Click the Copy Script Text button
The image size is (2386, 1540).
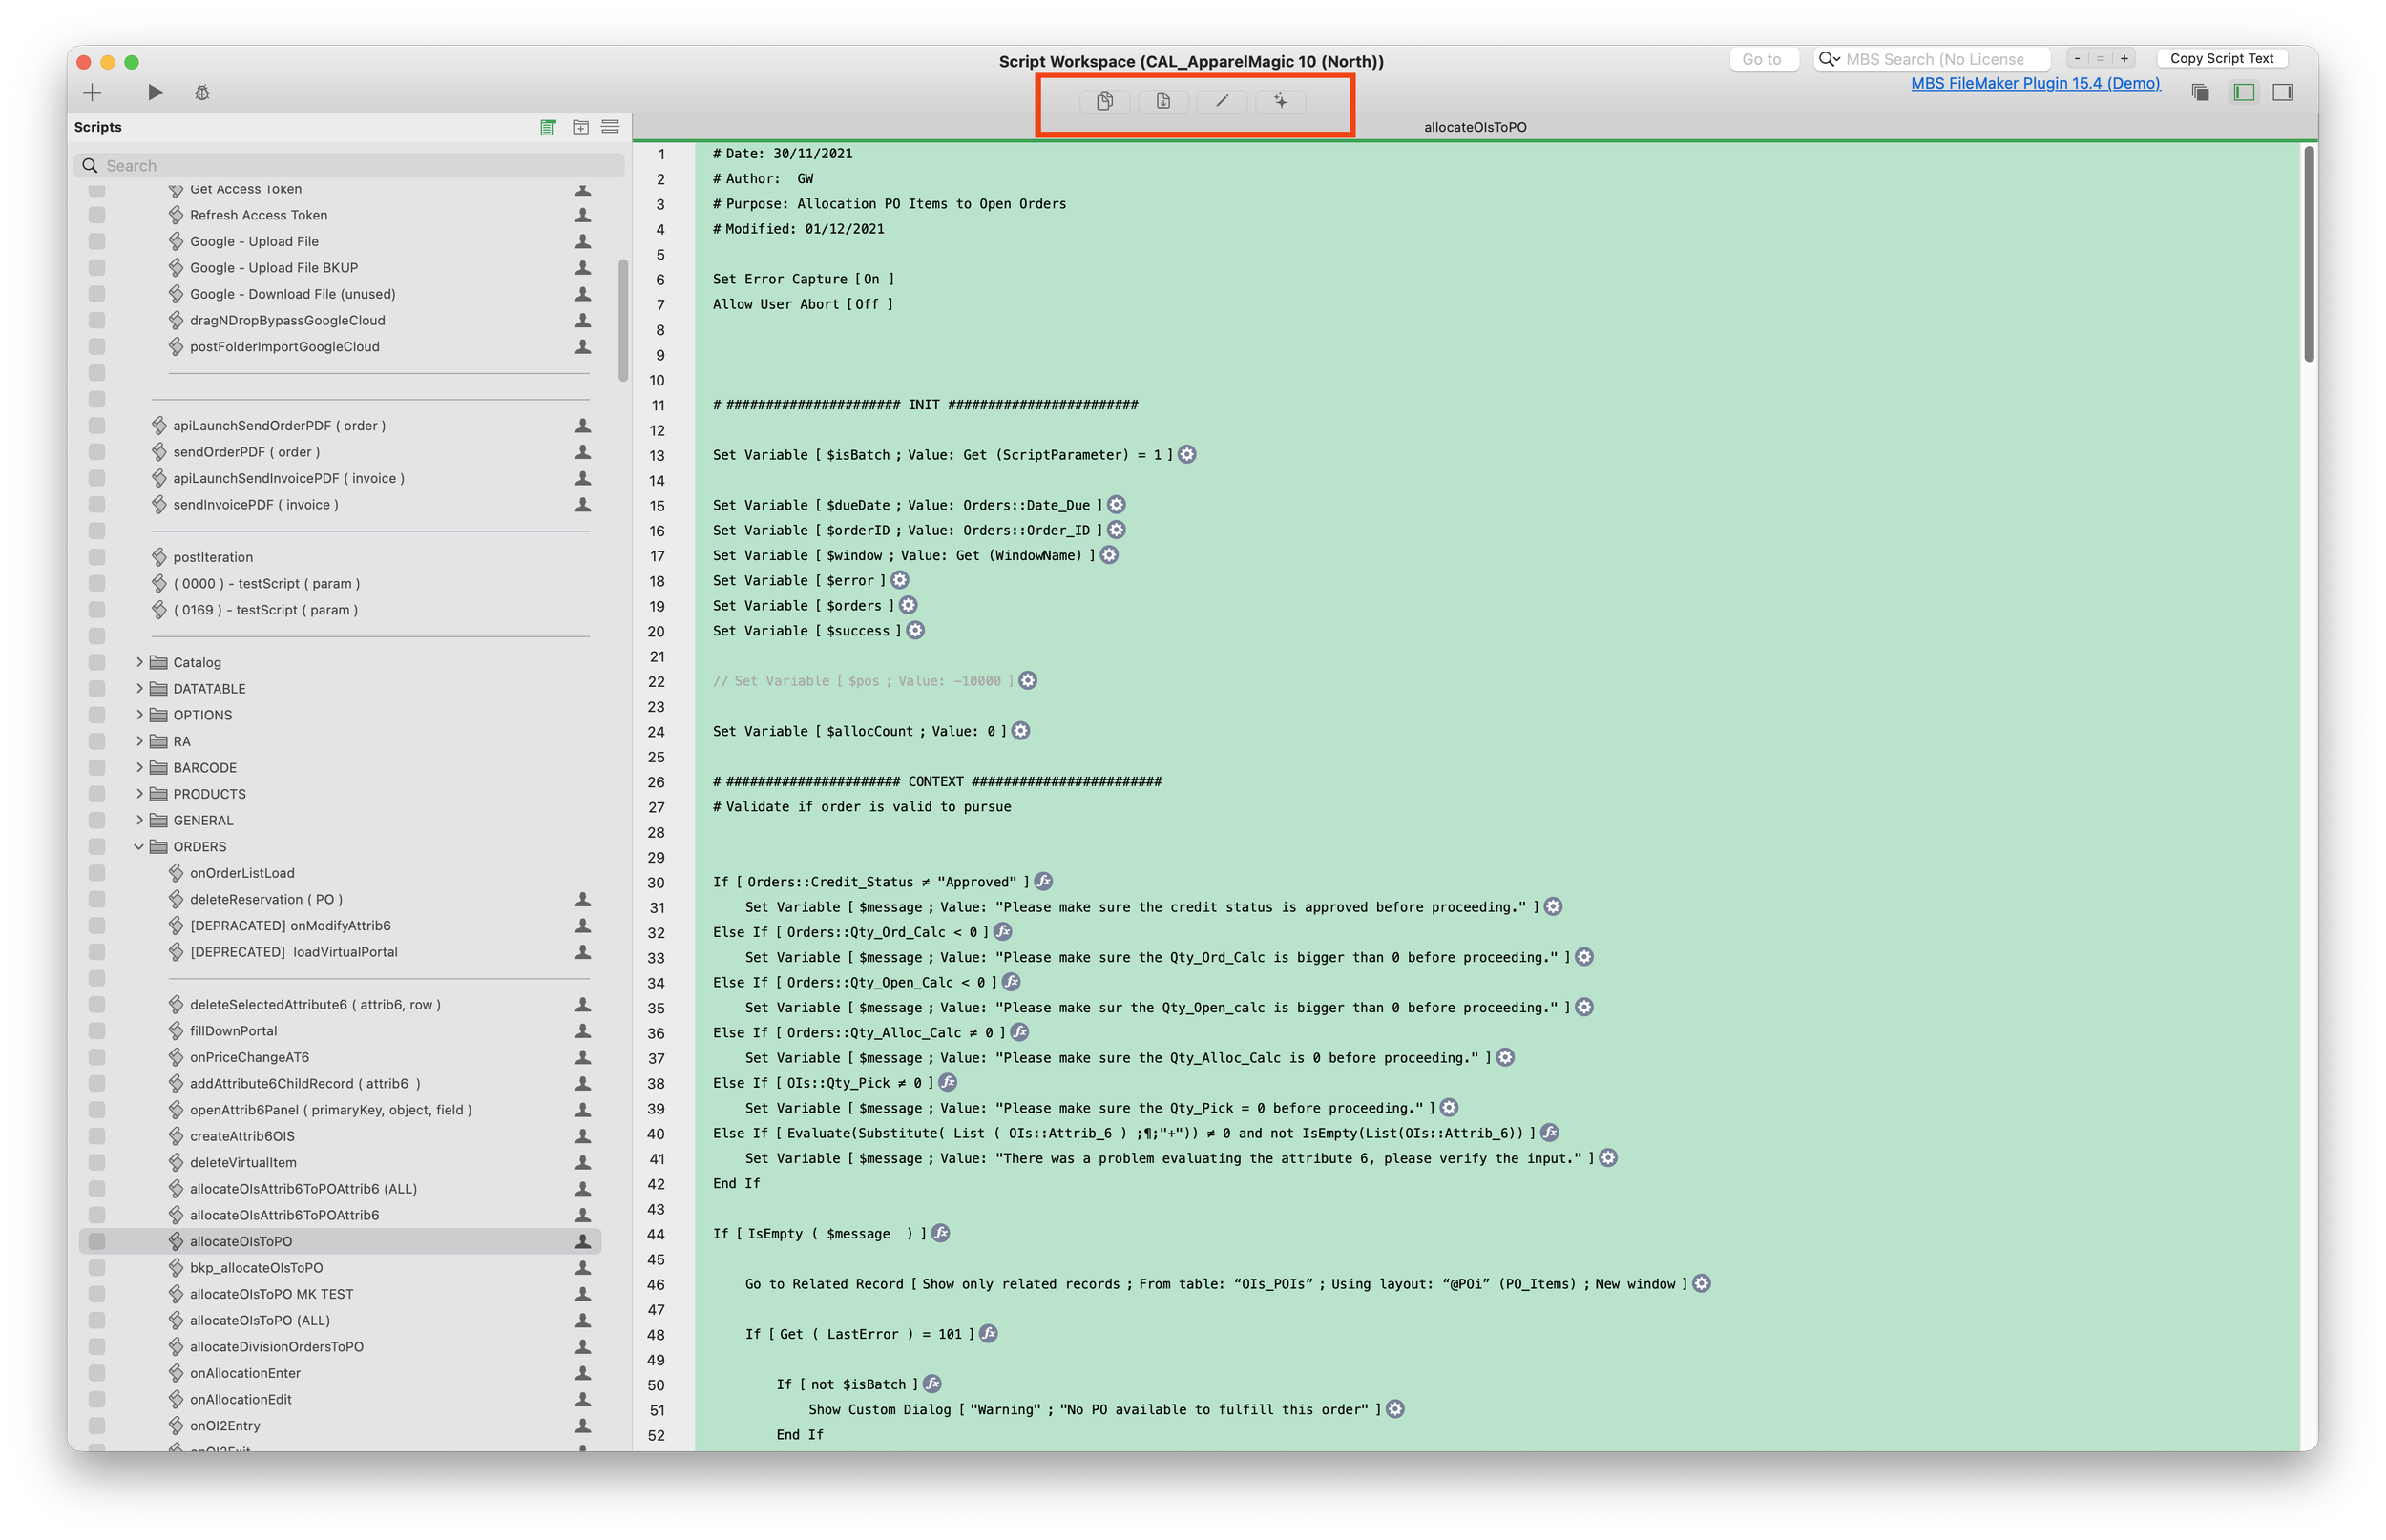coord(2221,59)
